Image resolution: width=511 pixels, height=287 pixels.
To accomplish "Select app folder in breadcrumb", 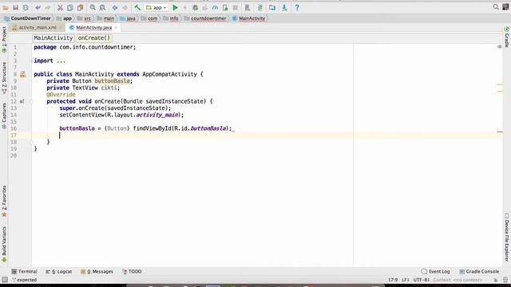I will [64, 18].
